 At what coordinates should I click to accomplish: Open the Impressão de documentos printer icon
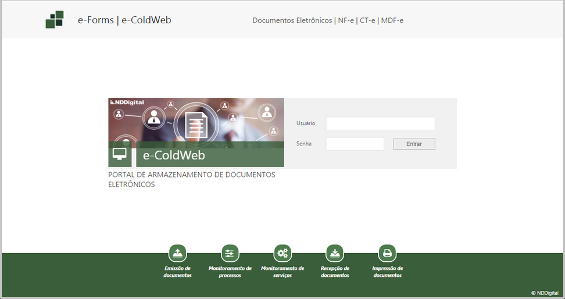pos(387,253)
